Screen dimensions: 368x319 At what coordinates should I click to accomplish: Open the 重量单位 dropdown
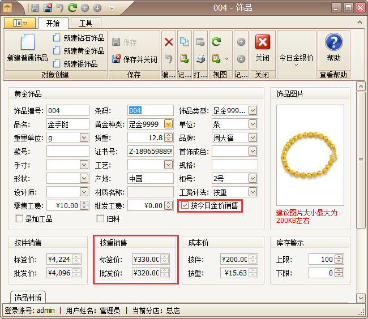coord(84,137)
